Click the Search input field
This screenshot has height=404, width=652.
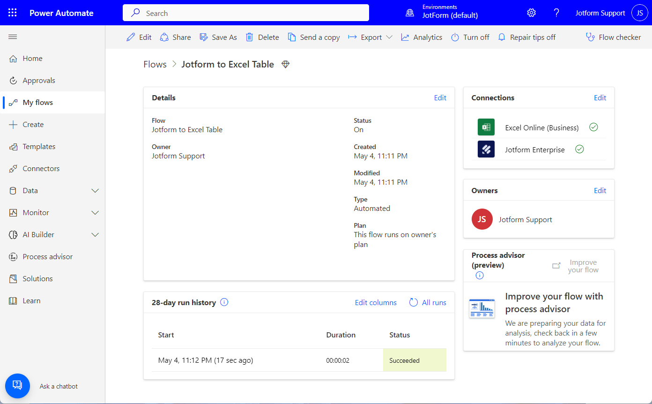click(246, 13)
